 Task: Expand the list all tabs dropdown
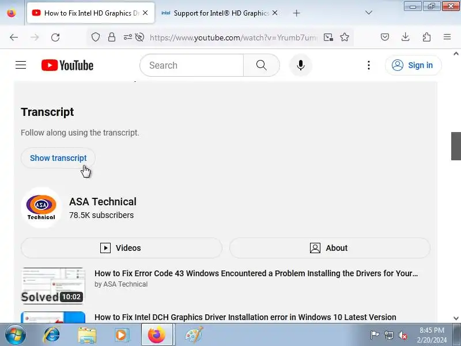369,13
